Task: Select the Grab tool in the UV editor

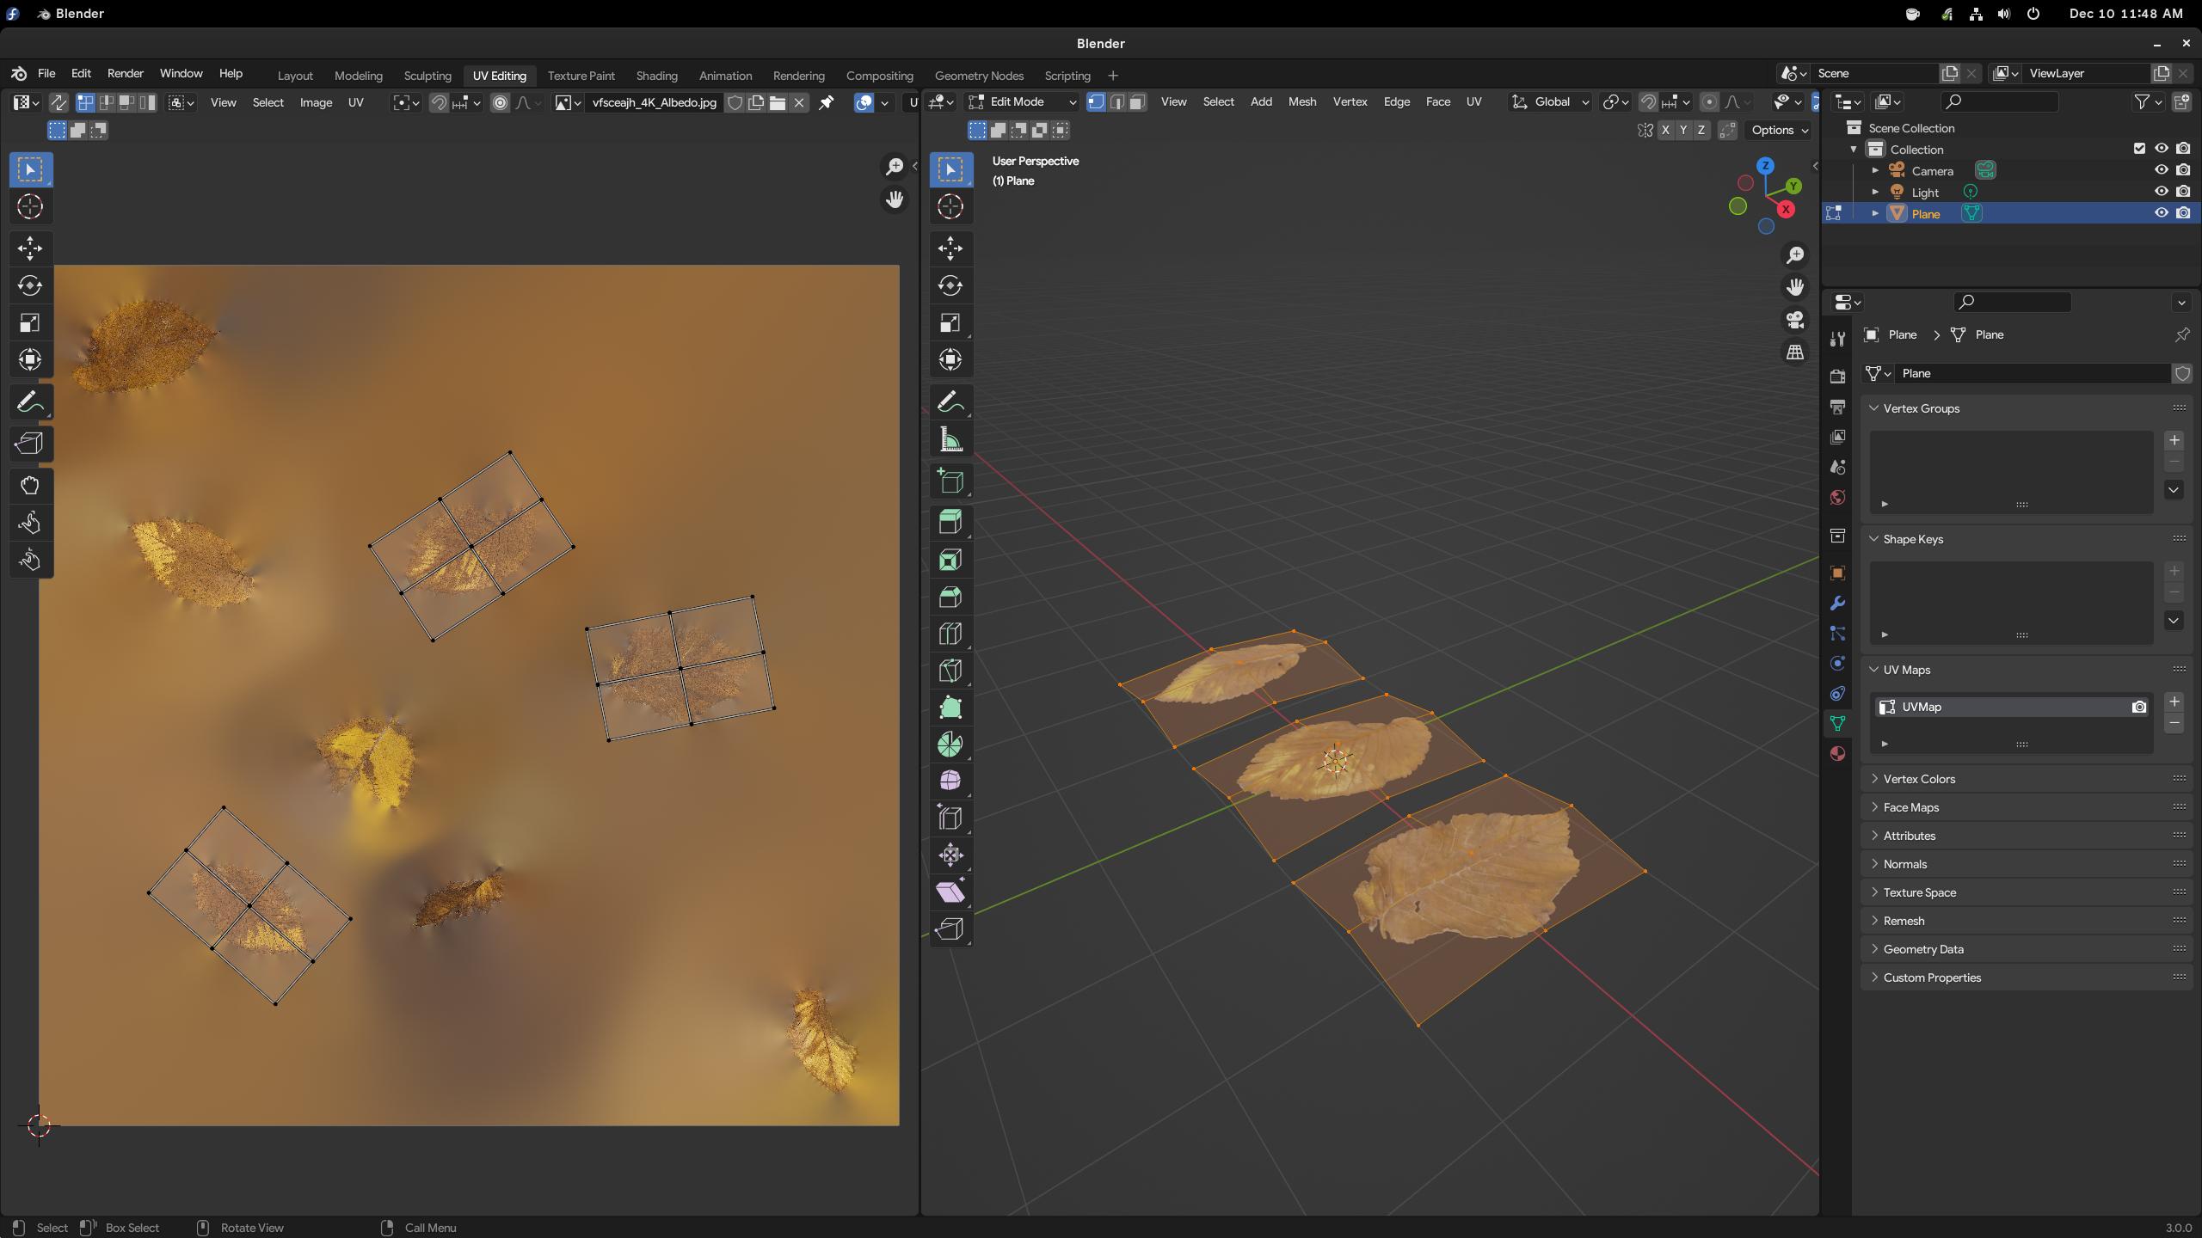Action: [x=30, y=486]
